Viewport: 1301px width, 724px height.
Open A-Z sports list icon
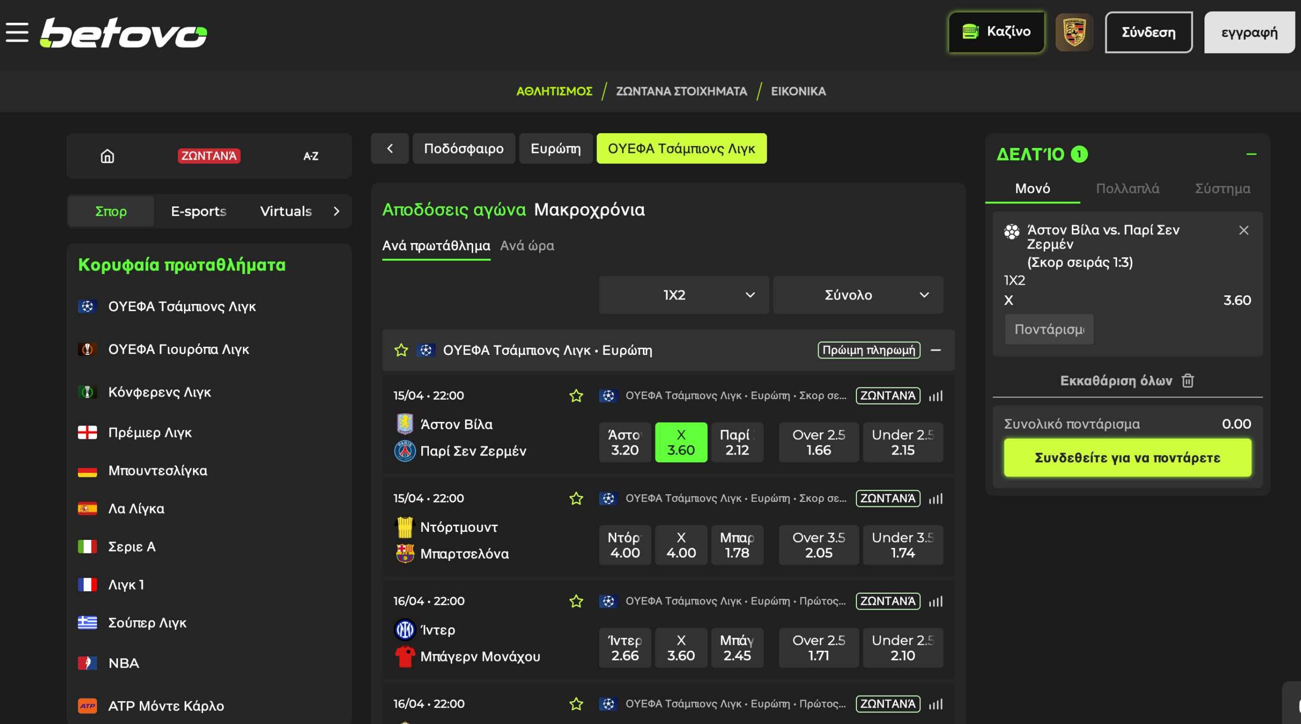coord(311,156)
